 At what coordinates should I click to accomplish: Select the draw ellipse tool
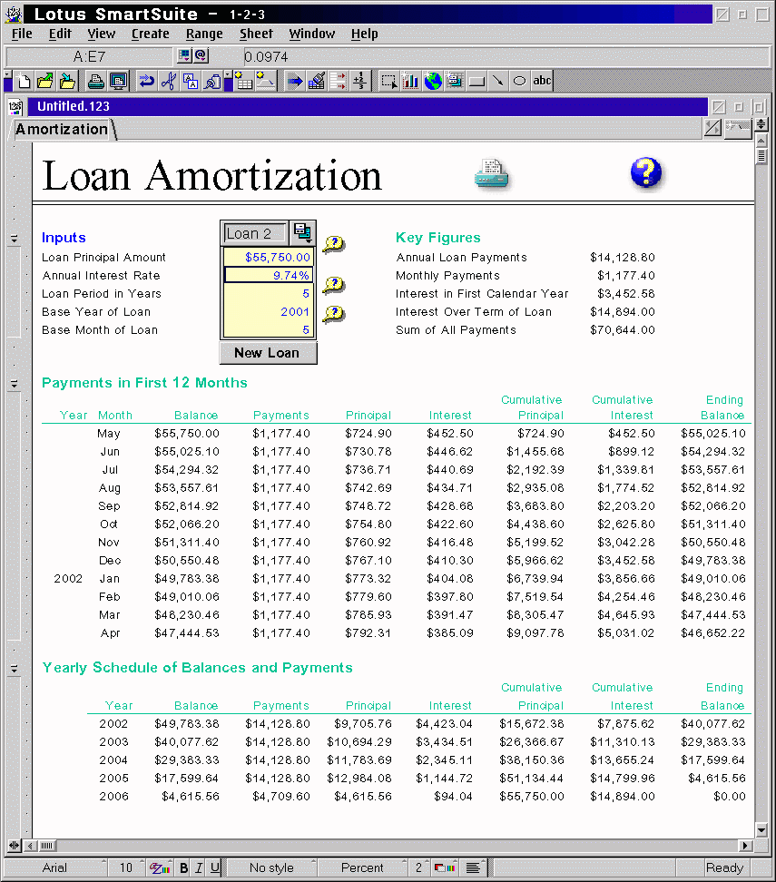[520, 82]
